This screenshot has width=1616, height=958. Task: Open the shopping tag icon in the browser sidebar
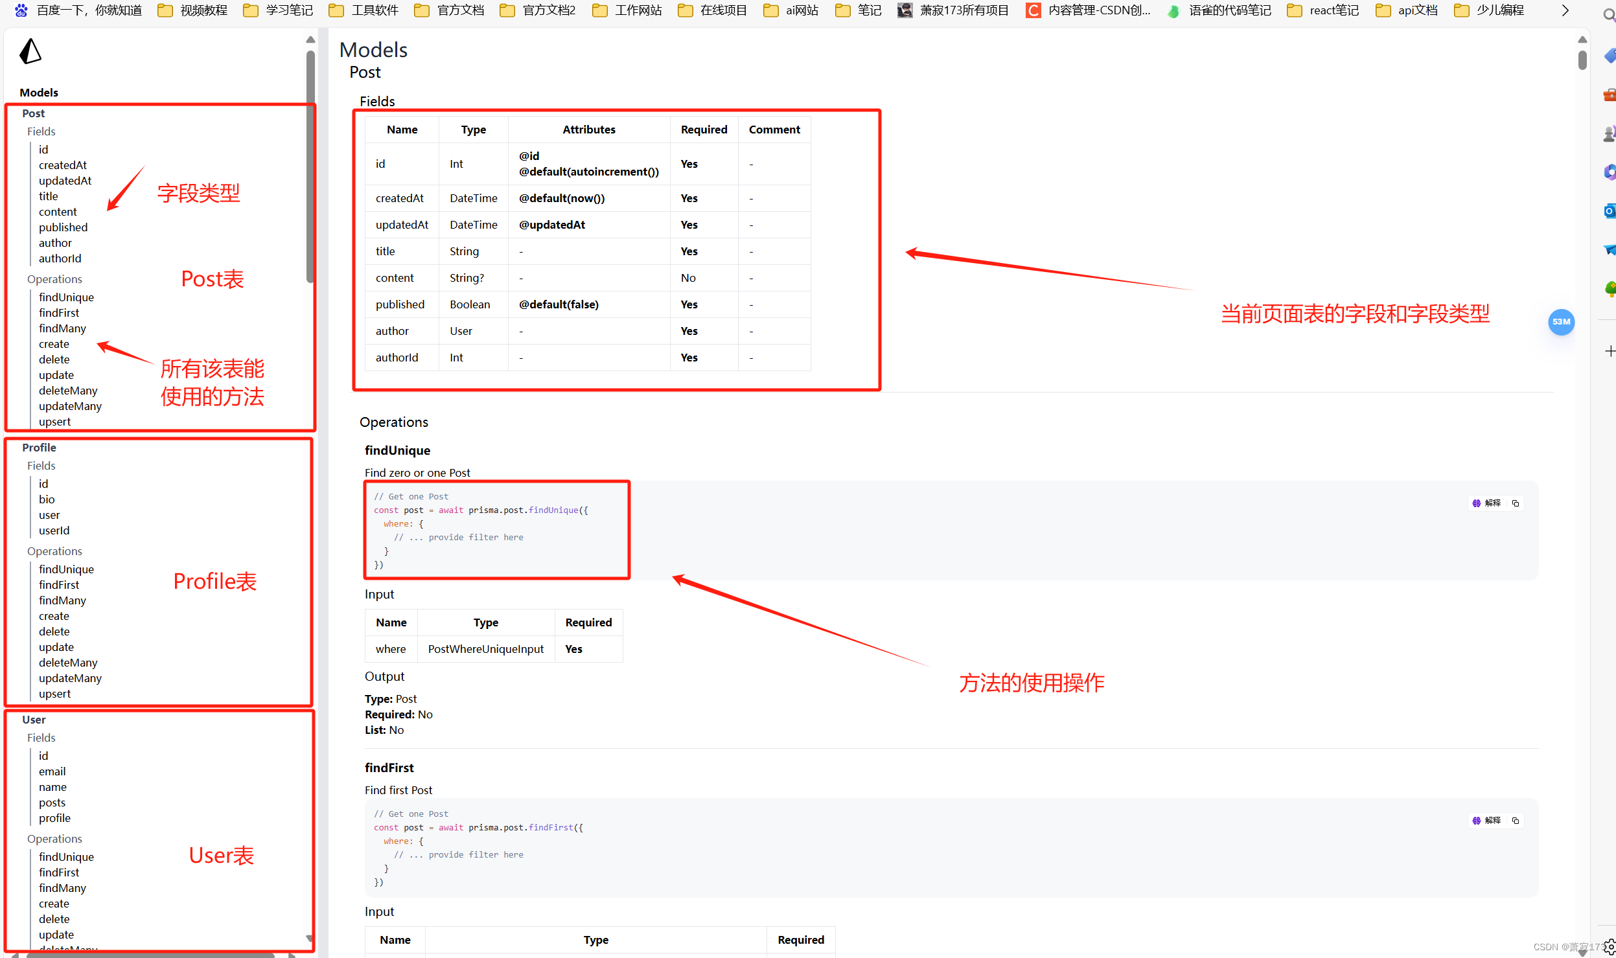(x=1610, y=56)
